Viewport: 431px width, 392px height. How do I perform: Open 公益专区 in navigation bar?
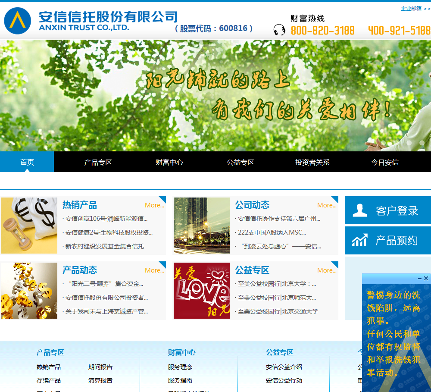pos(240,162)
